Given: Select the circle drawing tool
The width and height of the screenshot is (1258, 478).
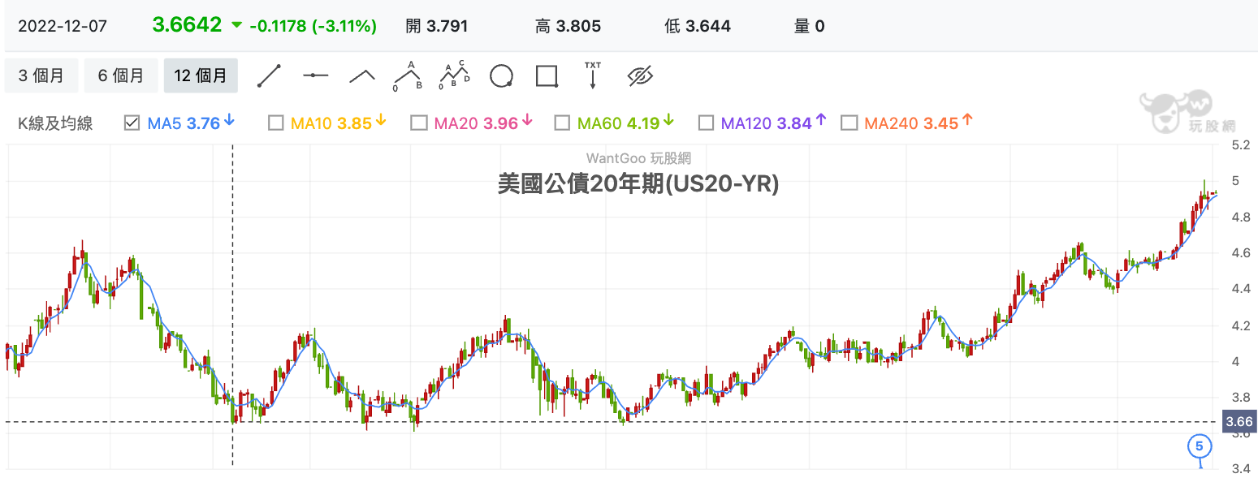Looking at the screenshot, I should [501, 76].
